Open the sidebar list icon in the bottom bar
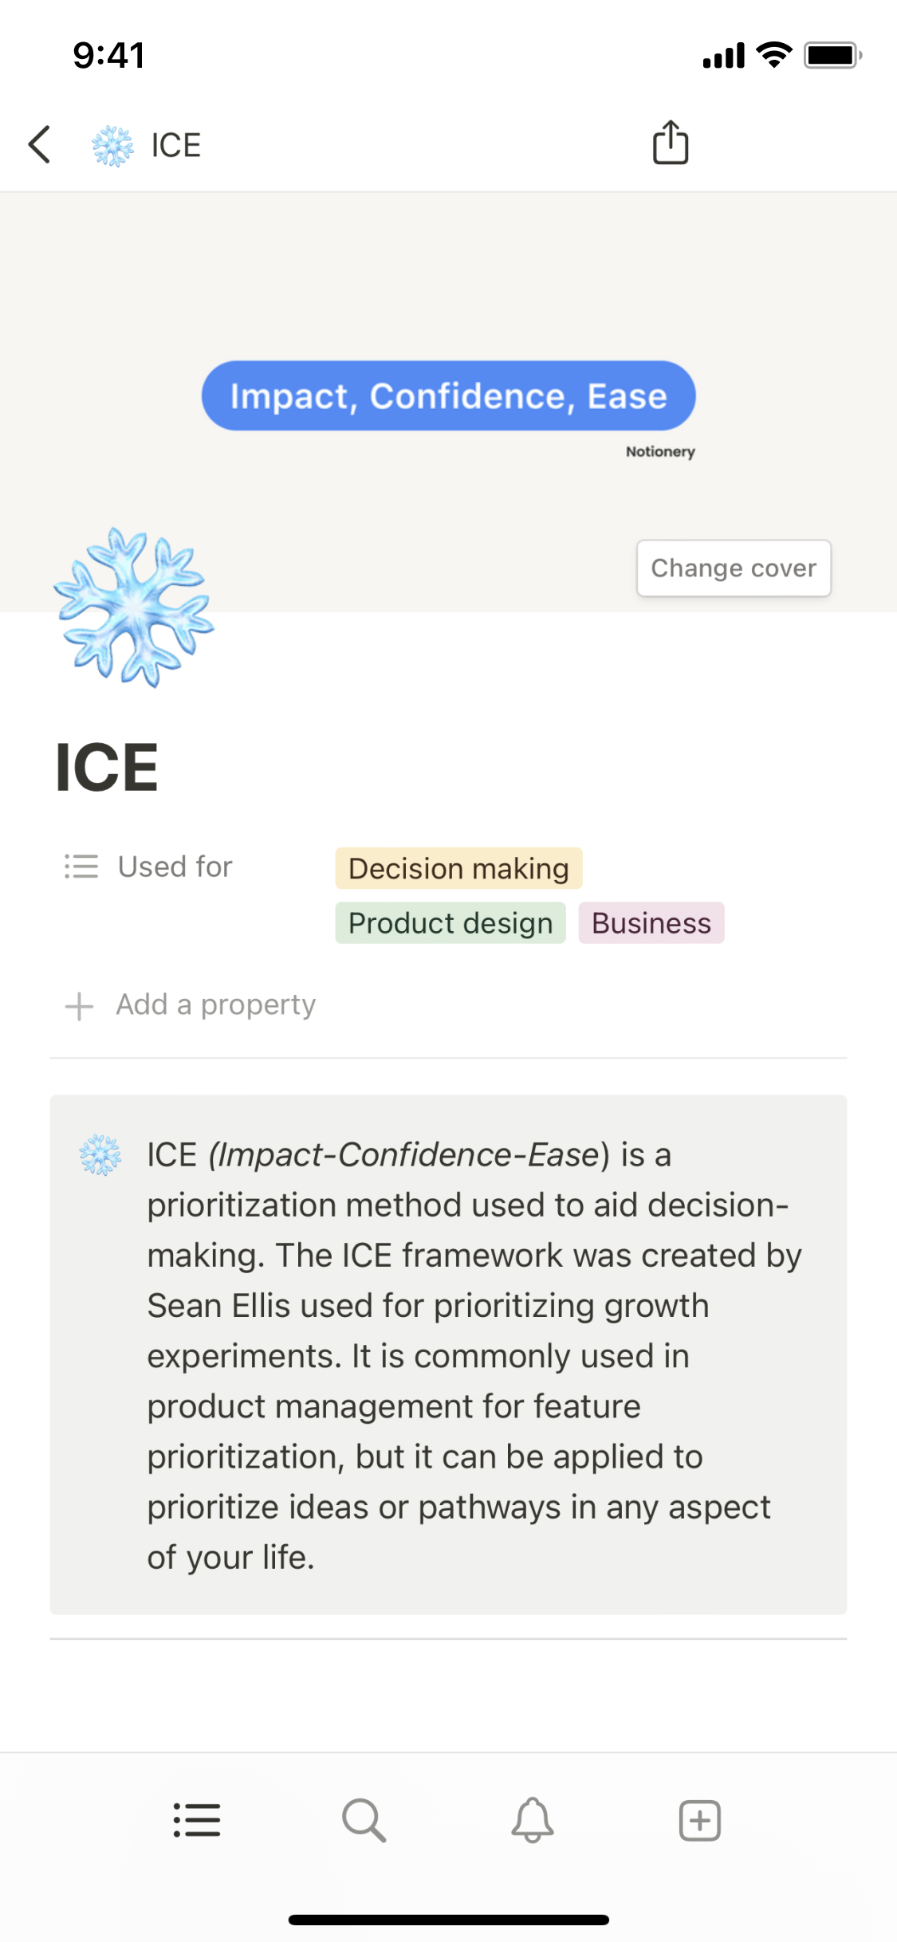Image resolution: width=897 pixels, height=1942 pixels. pos(197,1820)
